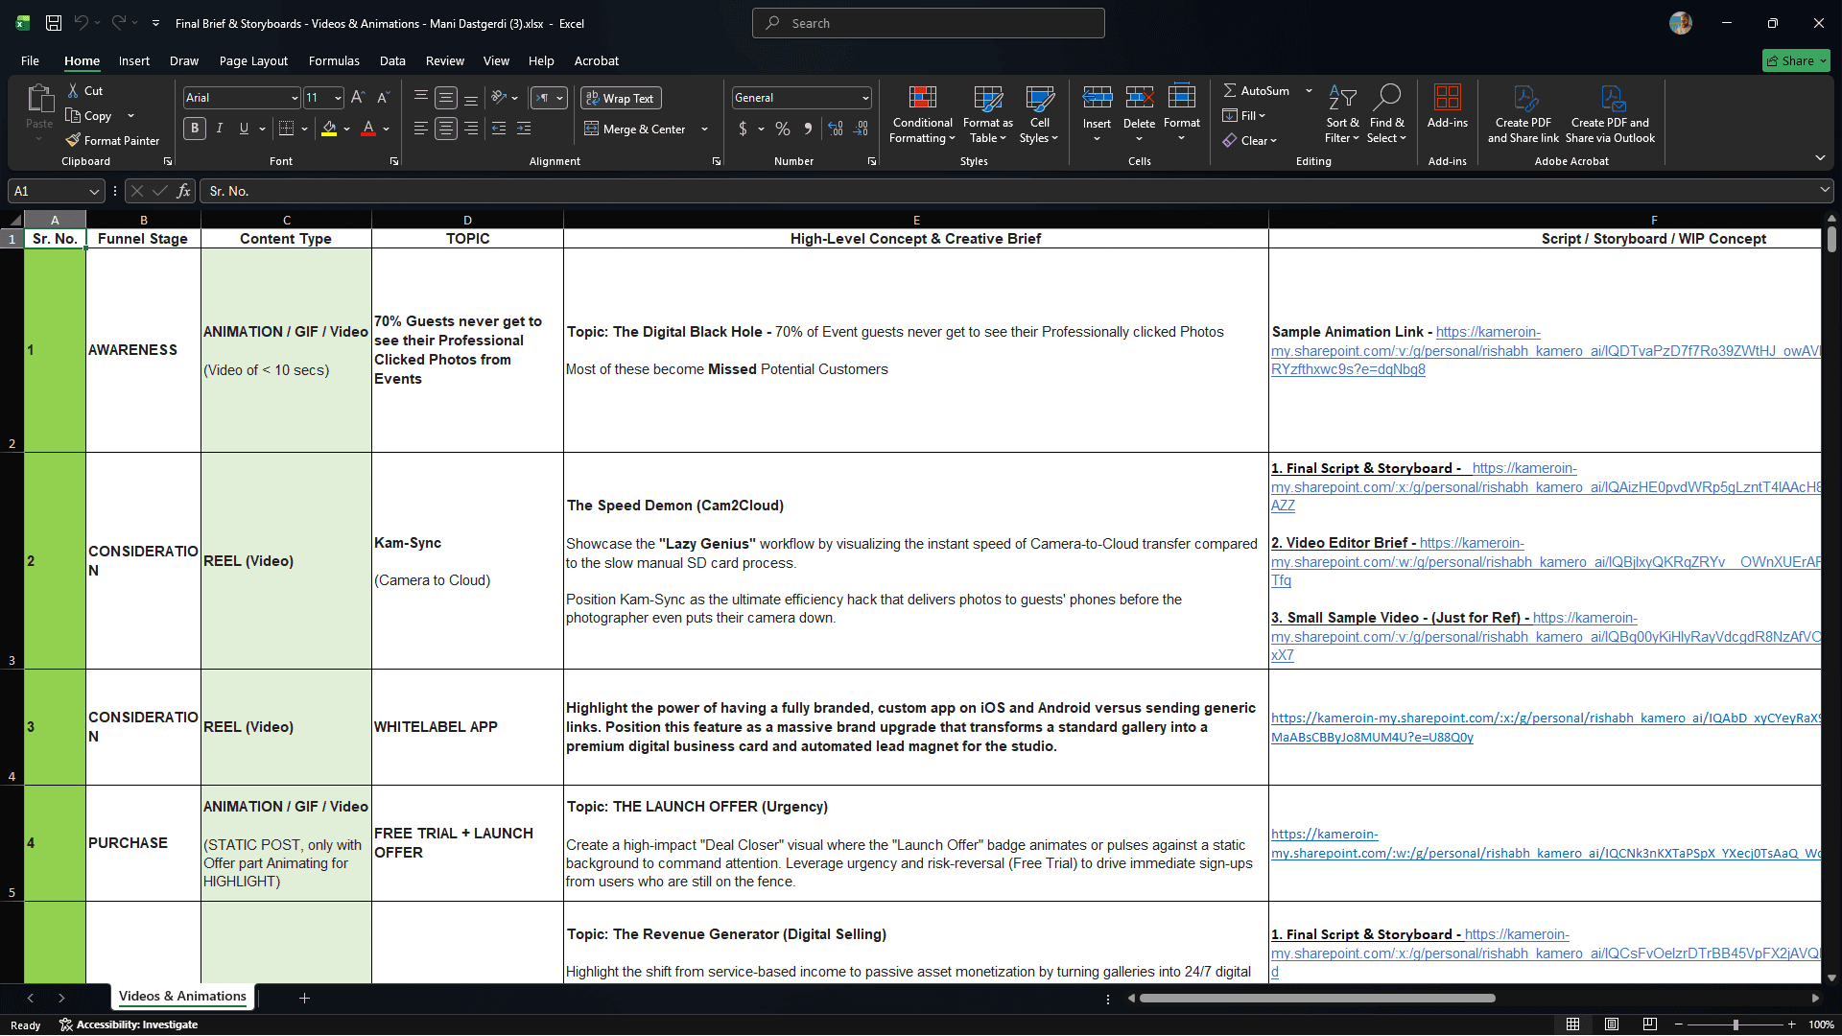Increase font size with the larger A icon
1842x1036 pixels.
[358, 98]
